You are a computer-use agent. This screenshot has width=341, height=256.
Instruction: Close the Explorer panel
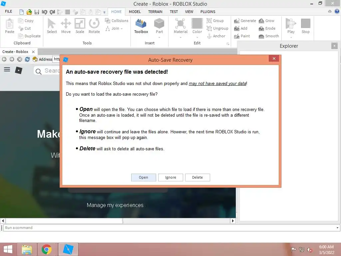334,46
